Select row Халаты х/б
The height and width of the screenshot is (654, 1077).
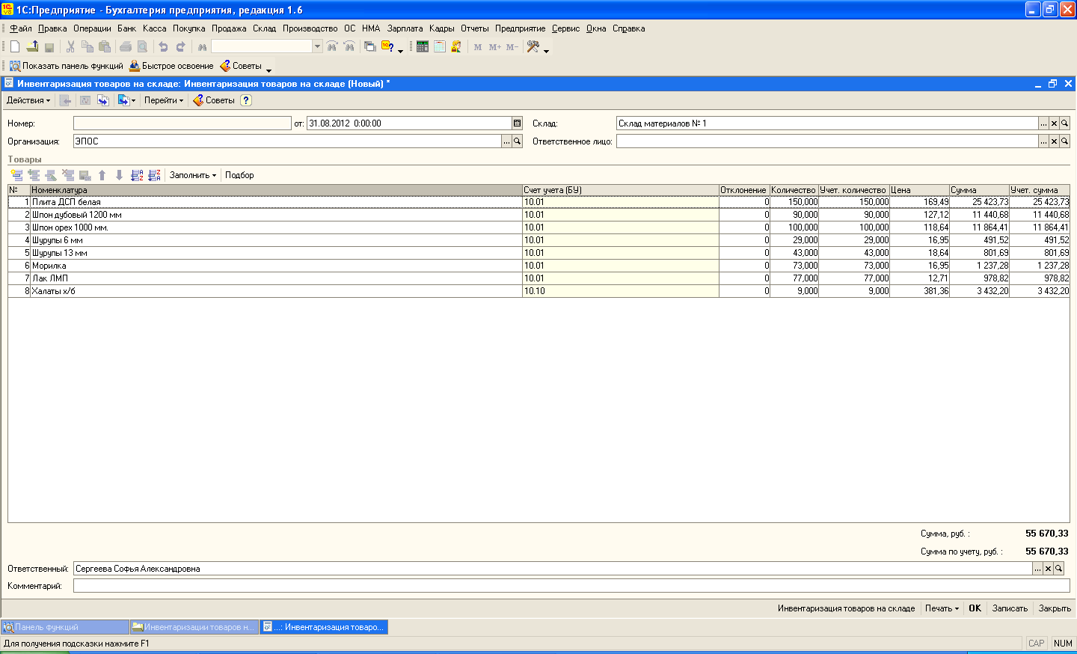pos(538,291)
